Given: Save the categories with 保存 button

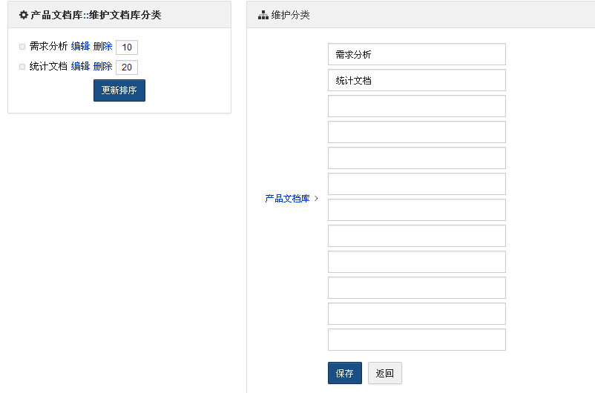Looking at the screenshot, I should click(x=344, y=373).
